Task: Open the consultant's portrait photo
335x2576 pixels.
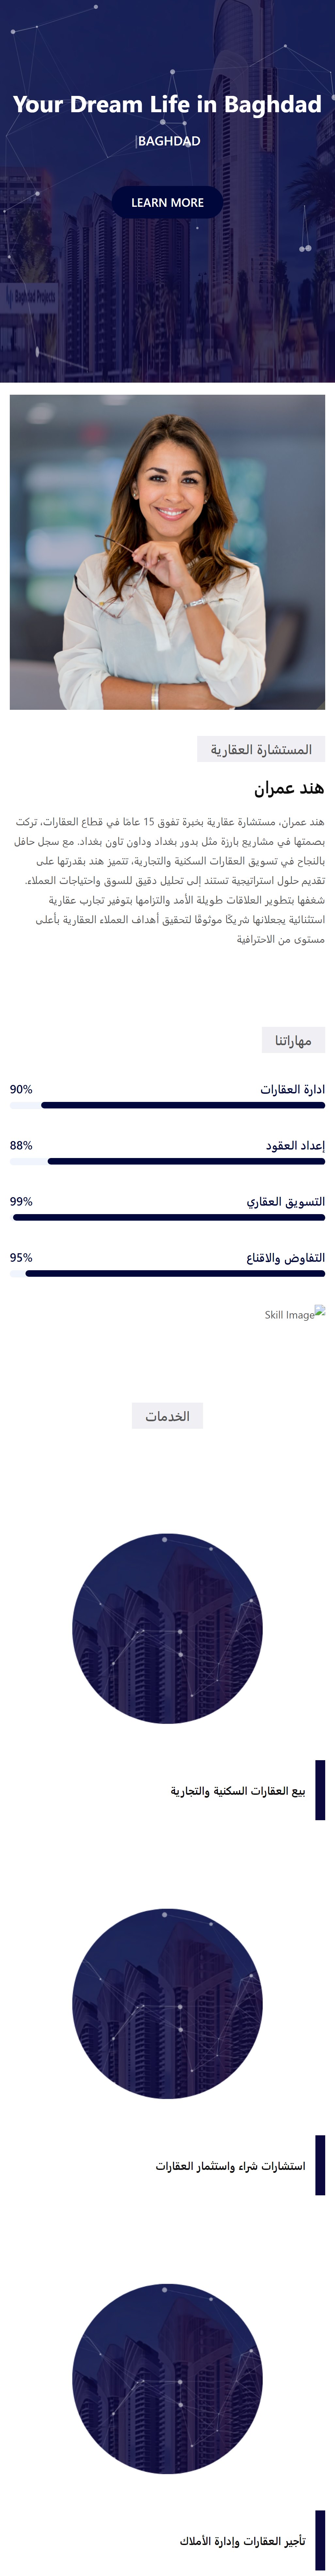Action: tap(167, 552)
